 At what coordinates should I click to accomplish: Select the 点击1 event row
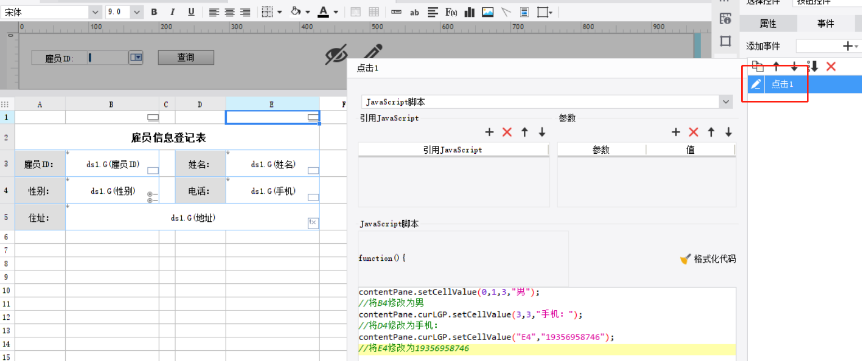pyautogui.click(x=805, y=84)
